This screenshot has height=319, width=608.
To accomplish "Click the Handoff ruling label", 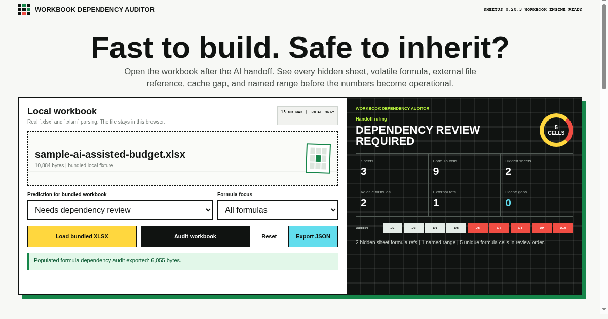I will (371, 119).
